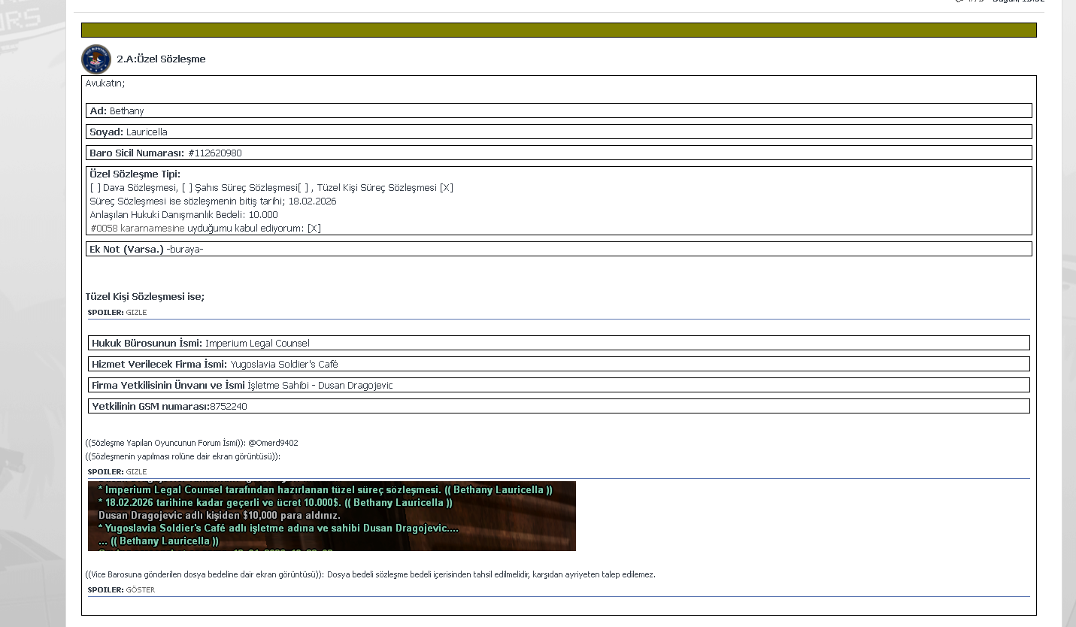Click the Ek Not -buraya- placeholder
Image resolution: width=1076 pixels, height=627 pixels.
point(185,250)
